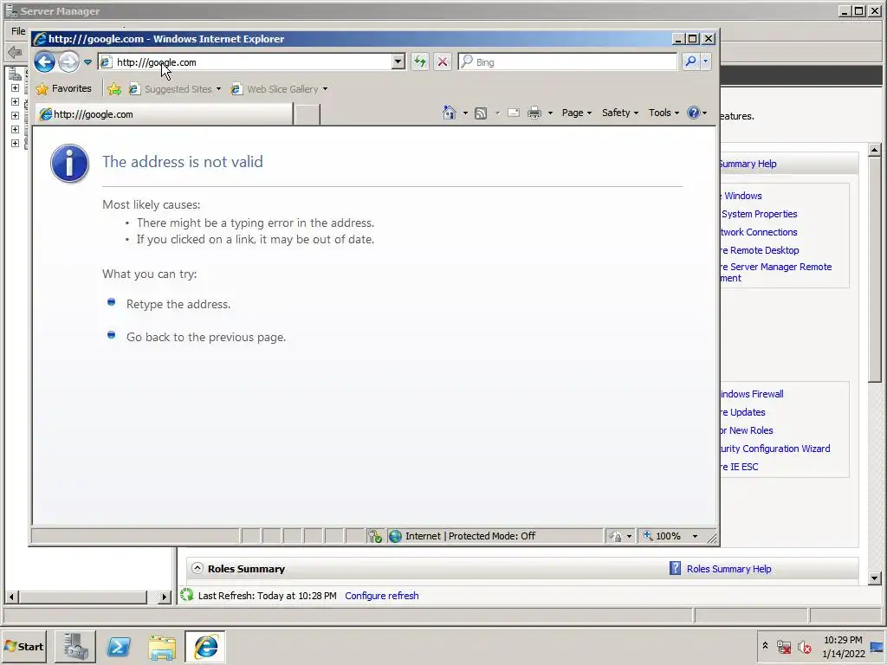Expand the Web Slice Gallery dropdown arrow
887x665 pixels.
[x=325, y=89]
